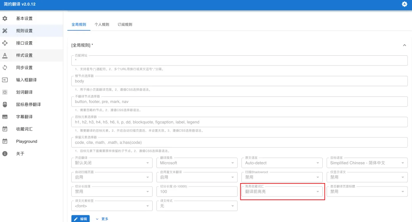Expand the 目标语言 Simplified Chinese dropdown

tap(368, 163)
